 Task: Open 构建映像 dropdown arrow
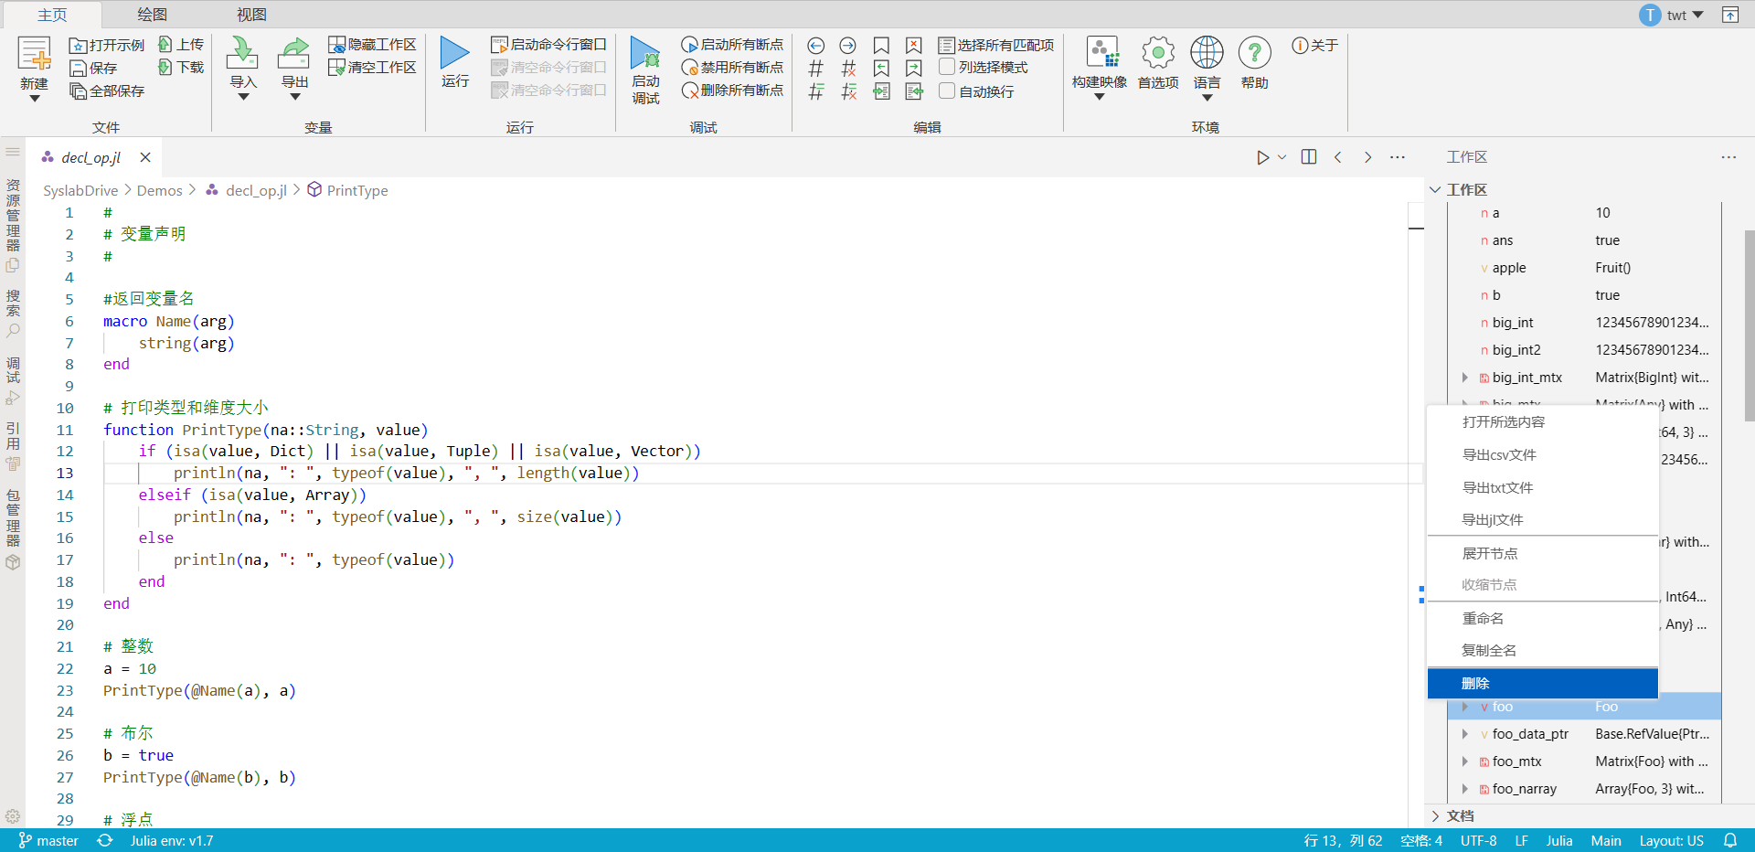[x=1100, y=97]
